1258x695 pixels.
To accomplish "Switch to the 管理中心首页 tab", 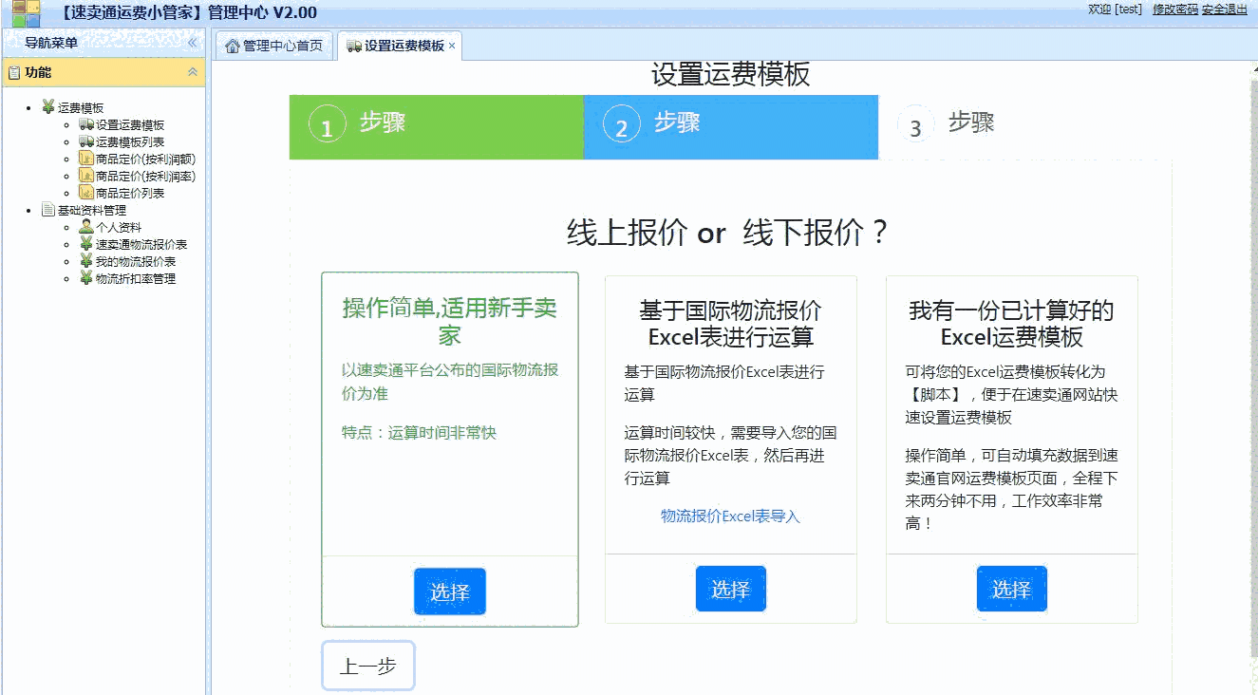I will (x=273, y=44).
